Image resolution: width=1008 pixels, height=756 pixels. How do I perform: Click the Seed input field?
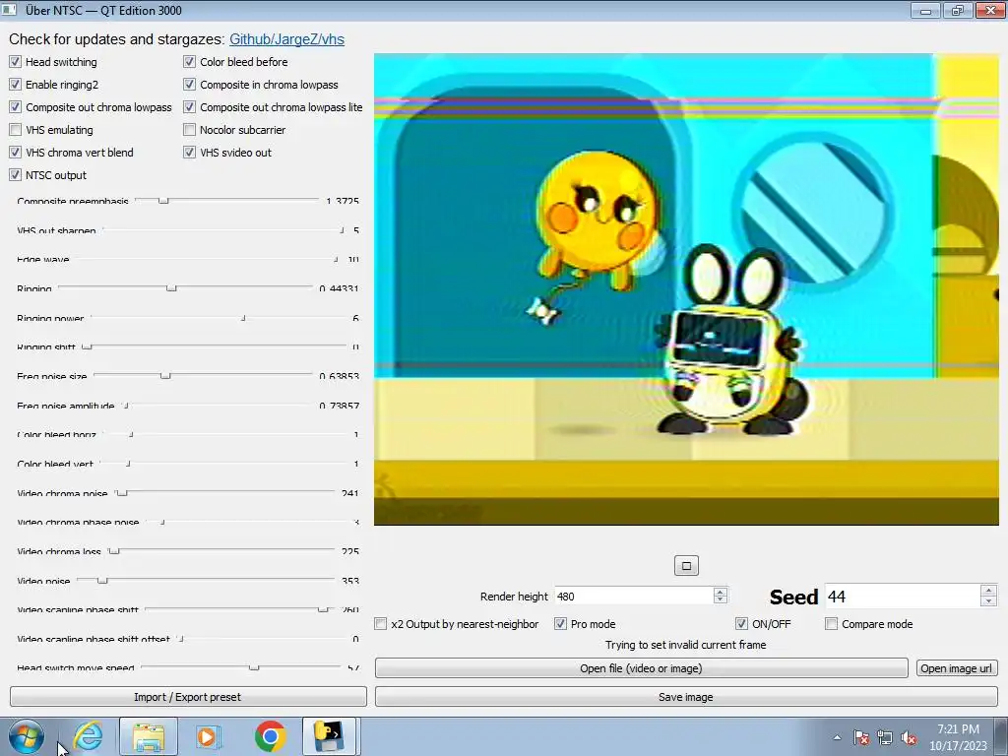coord(903,597)
